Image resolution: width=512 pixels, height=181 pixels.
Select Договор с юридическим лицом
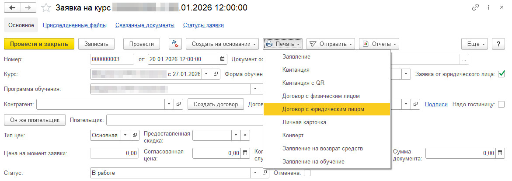click(327, 109)
